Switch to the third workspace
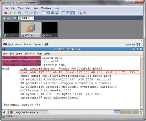Screen dimensions: 146x121 pos(129,112)
